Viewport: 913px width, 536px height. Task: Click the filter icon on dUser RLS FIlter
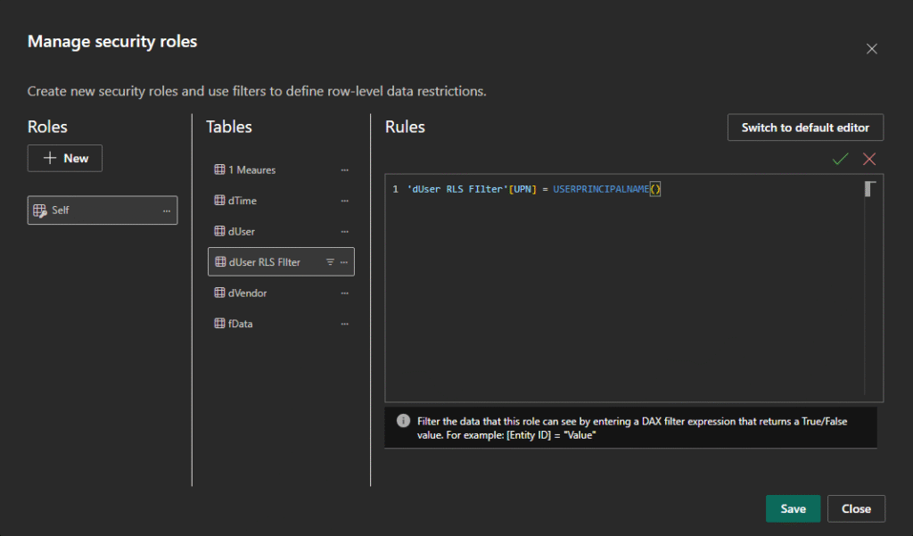pos(330,262)
